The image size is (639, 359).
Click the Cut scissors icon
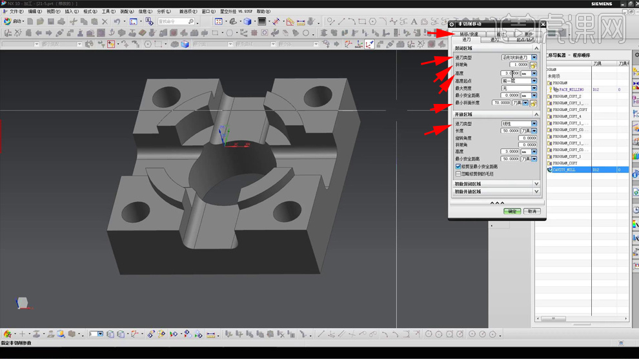[x=74, y=21]
